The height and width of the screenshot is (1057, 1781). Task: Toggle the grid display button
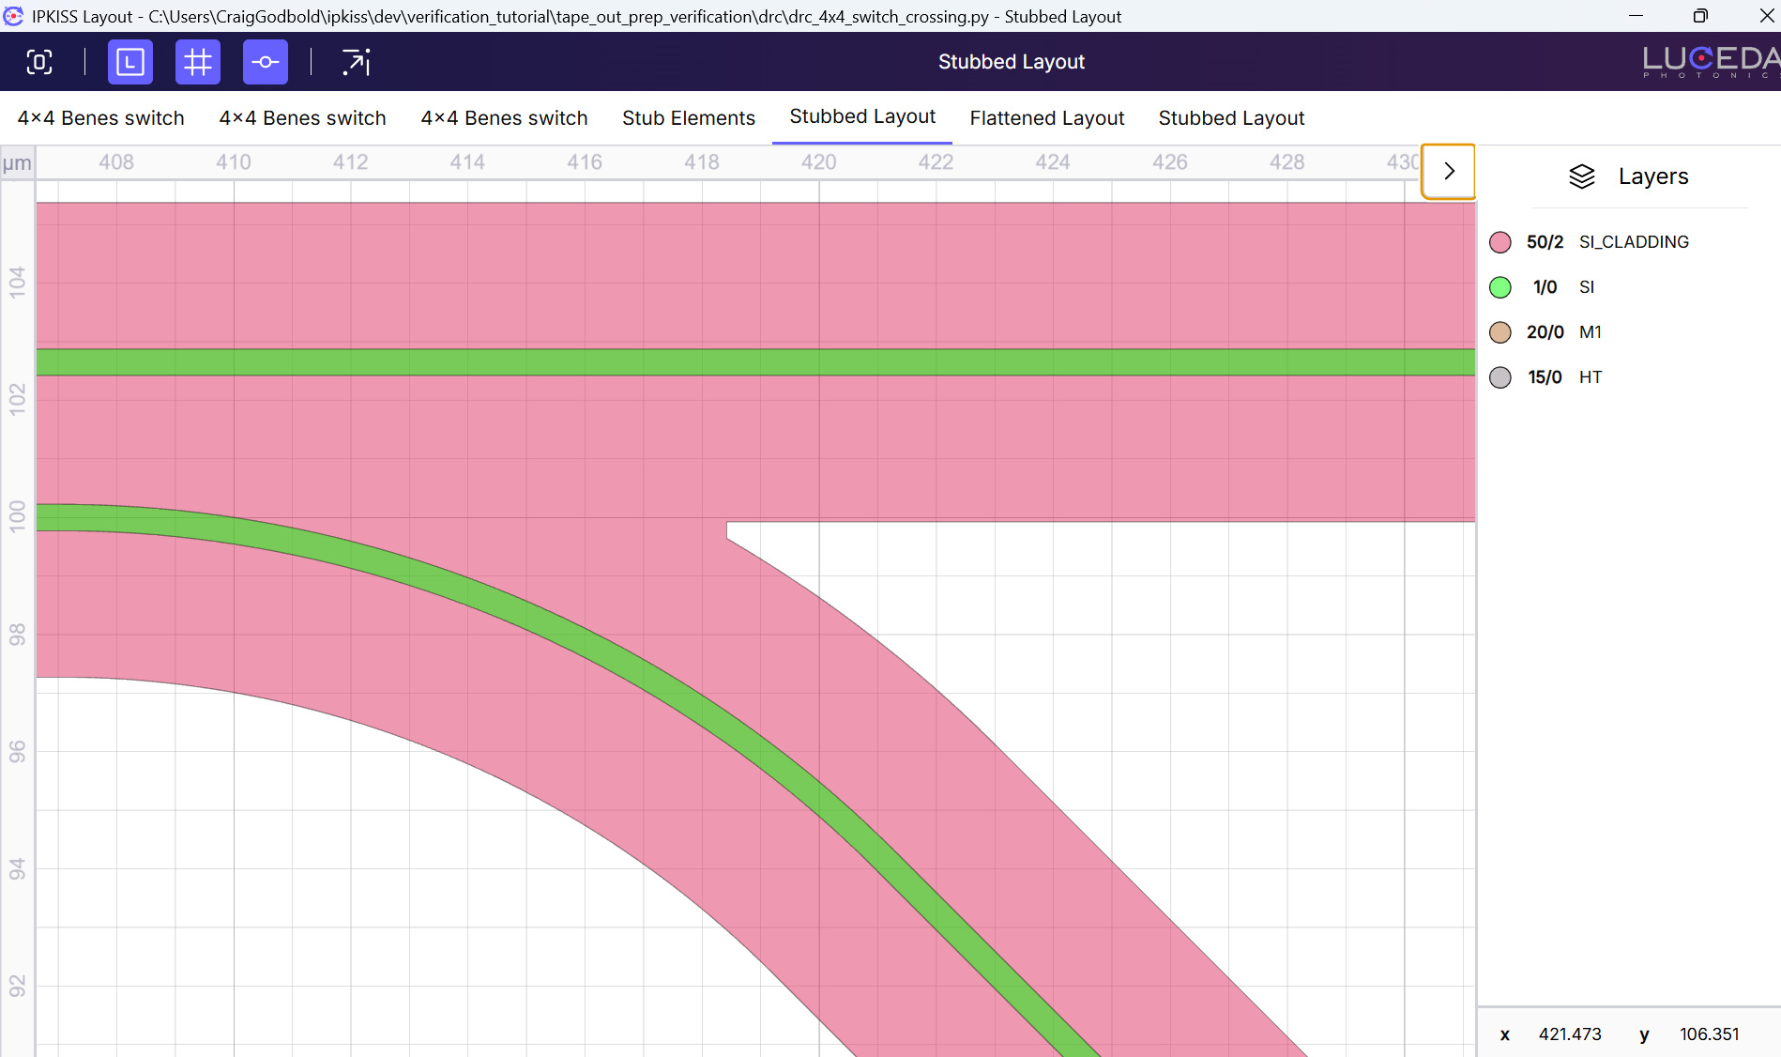197,62
